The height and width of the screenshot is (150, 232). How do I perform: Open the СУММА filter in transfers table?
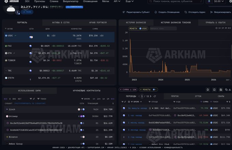204,102
